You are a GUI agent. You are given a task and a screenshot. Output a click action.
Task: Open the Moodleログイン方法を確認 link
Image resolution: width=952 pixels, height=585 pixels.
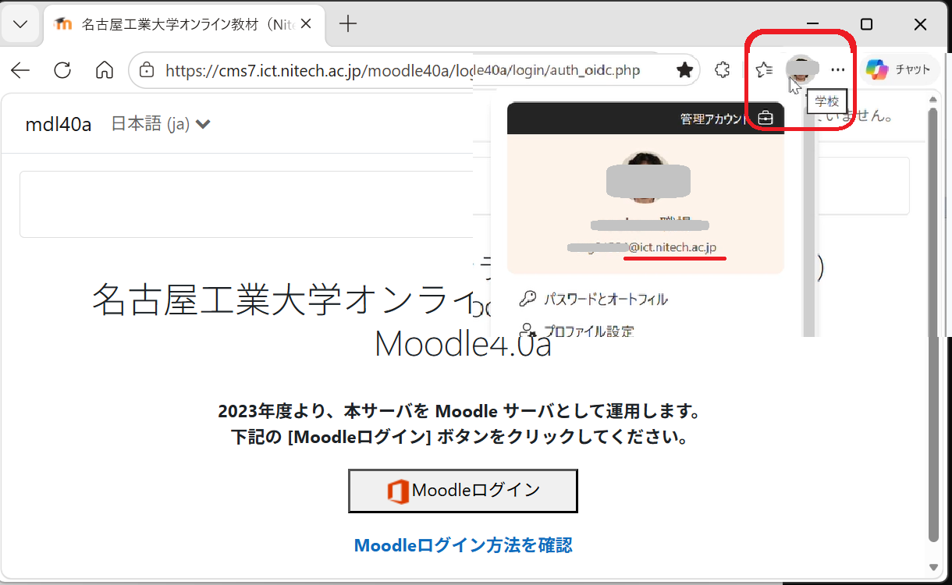tap(464, 545)
